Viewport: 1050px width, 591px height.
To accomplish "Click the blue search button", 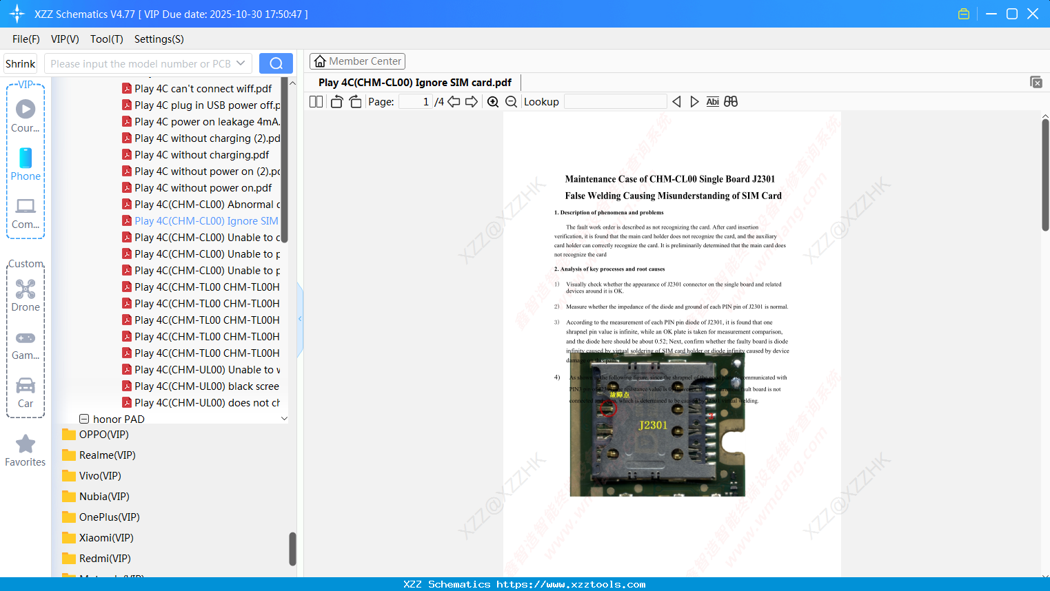I will tap(276, 63).
